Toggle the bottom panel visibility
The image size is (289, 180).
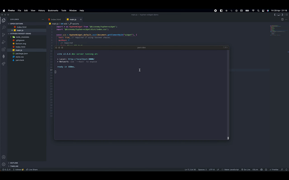coord(279,15)
